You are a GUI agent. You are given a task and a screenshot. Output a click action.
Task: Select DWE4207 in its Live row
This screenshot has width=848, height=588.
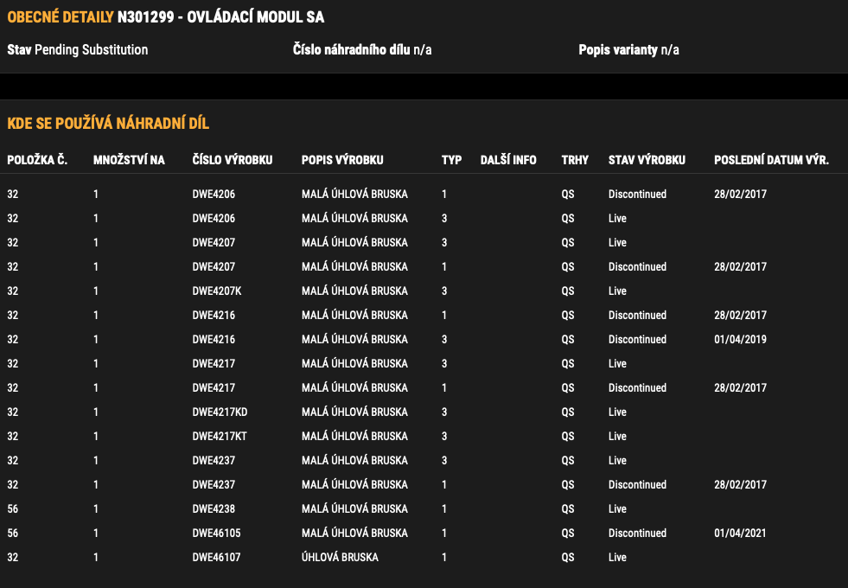214,243
